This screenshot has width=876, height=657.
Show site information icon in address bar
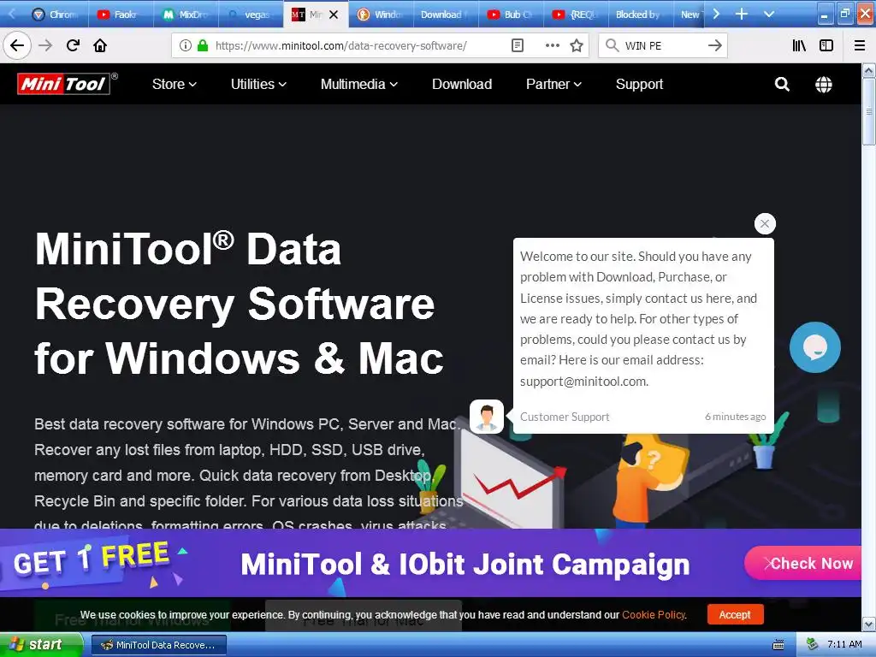pyautogui.click(x=186, y=45)
